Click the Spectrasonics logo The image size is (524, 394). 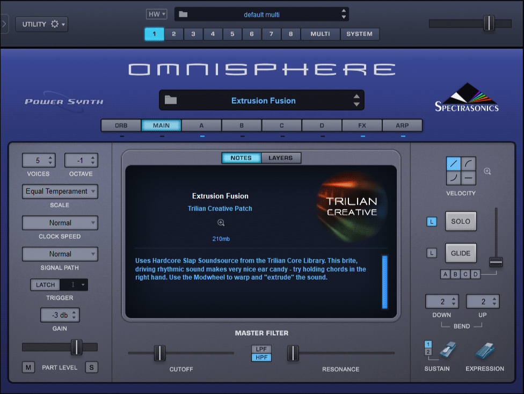click(x=467, y=98)
